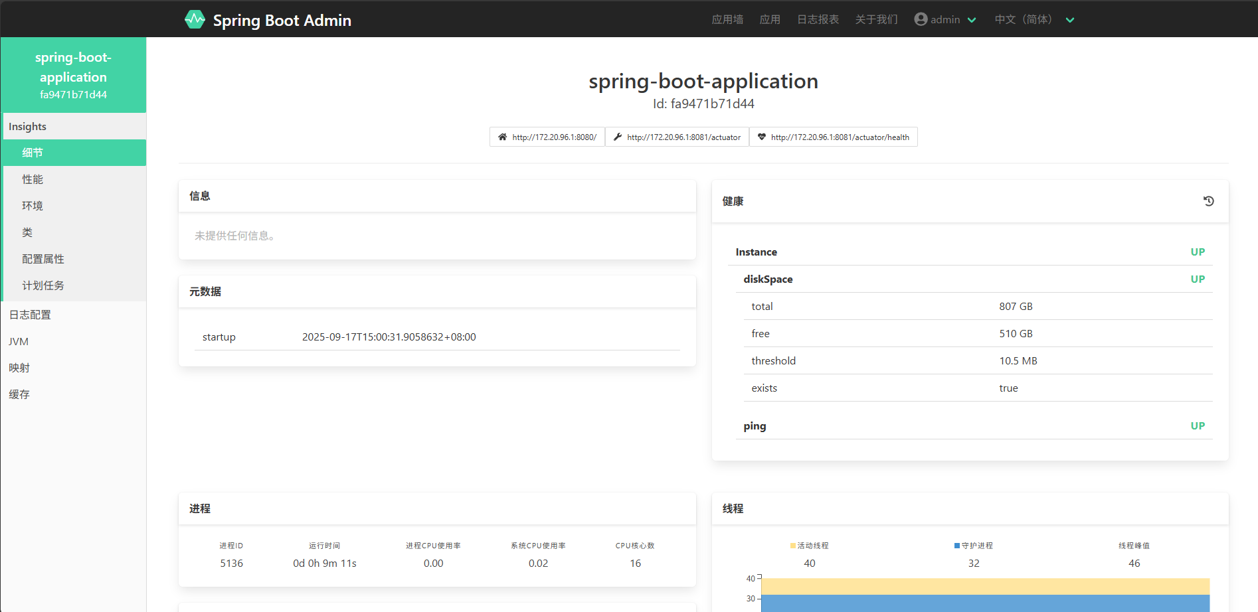The image size is (1258, 612).
Task: Click the blue 守护进程 legend swatch
Action: coord(956,546)
